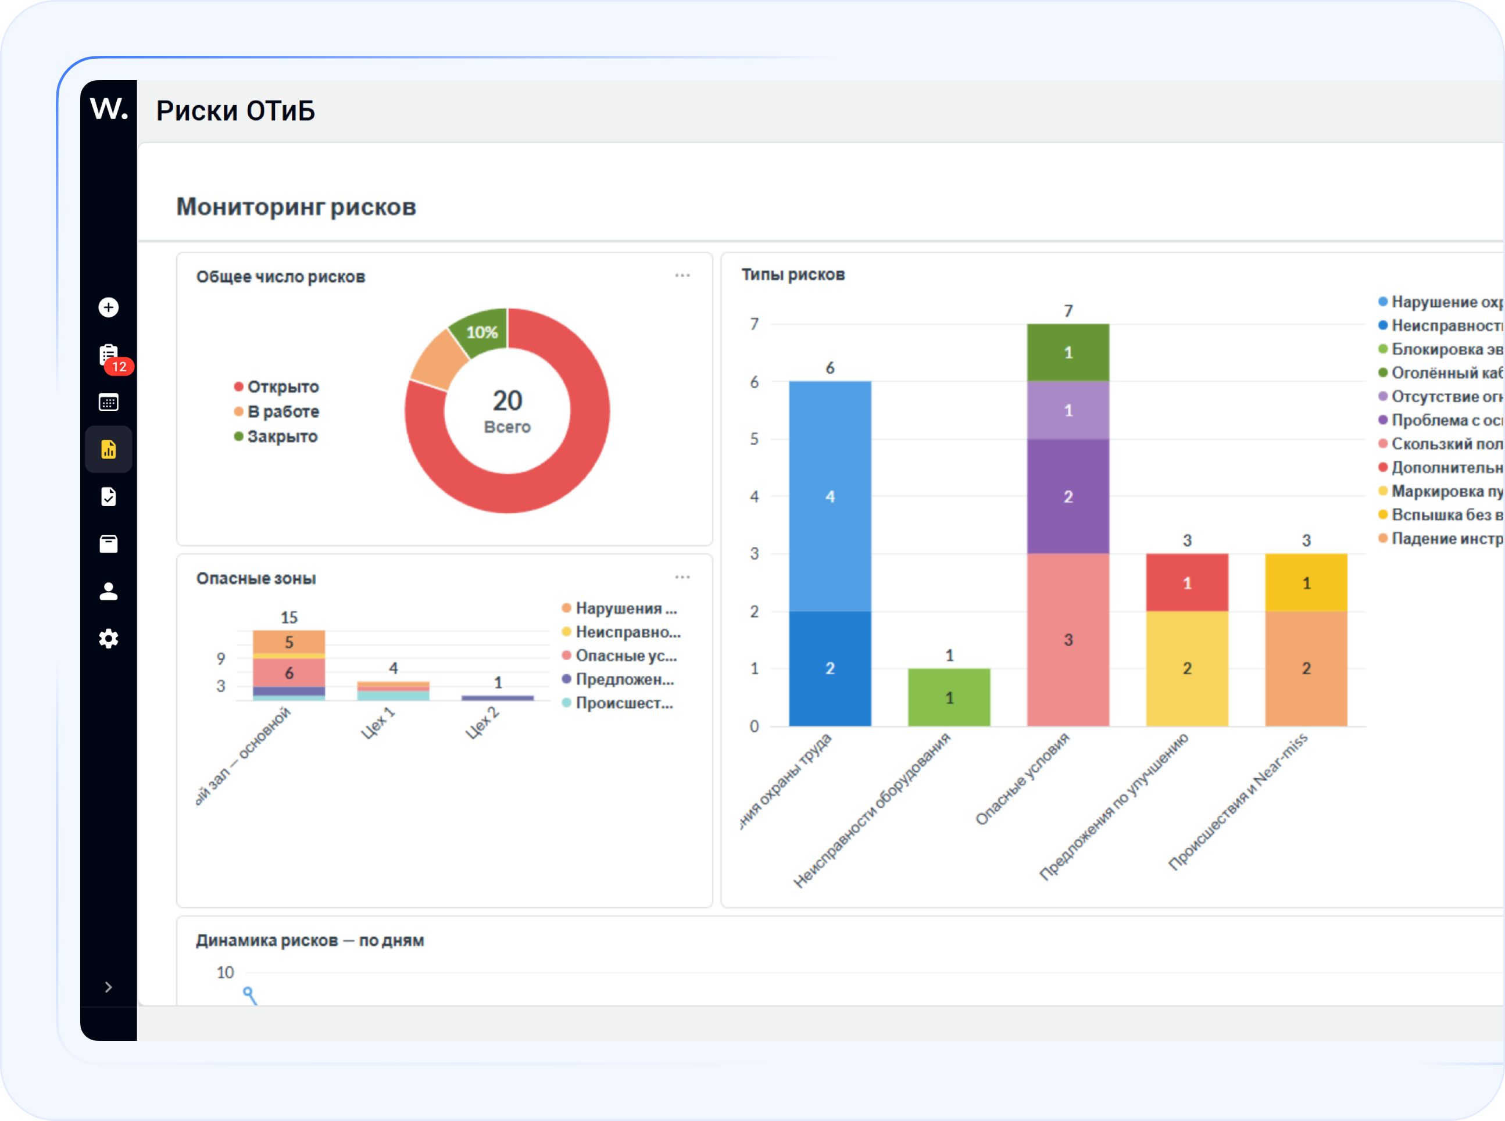The height and width of the screenshot is (1121, 1505).
Task: Toggle the Происшест... legend entry
Action: click(x=618, y=703)
